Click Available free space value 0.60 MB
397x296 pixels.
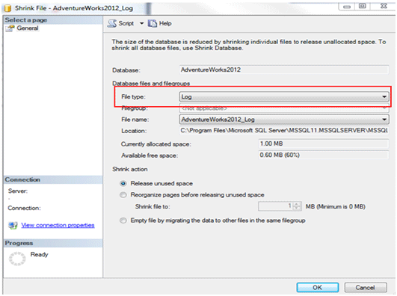click(x=323, y=155)
